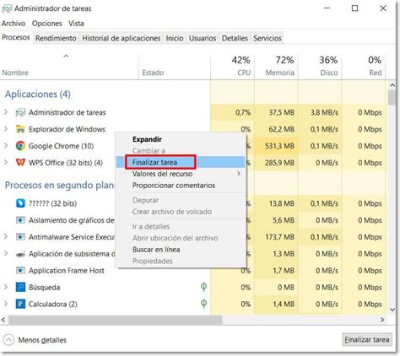The width and height of the screenshot is (400, 356).
Task: Expand the Administrador de tareas process
Action: coord(6,112)
